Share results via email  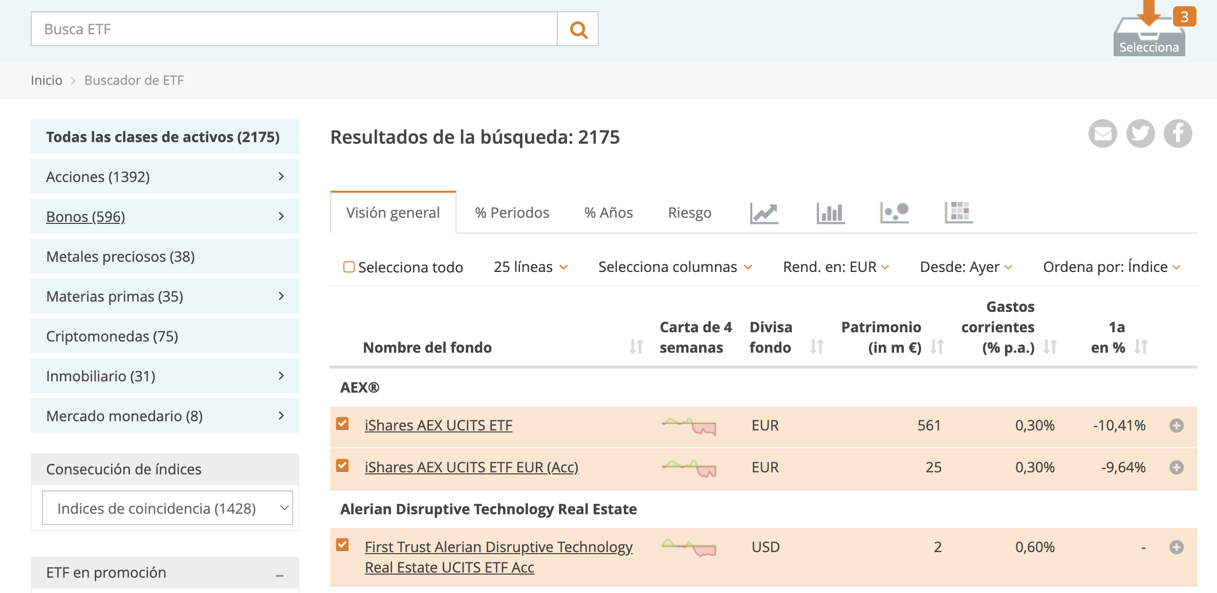pyautogui.click(x=1103, y=133)
